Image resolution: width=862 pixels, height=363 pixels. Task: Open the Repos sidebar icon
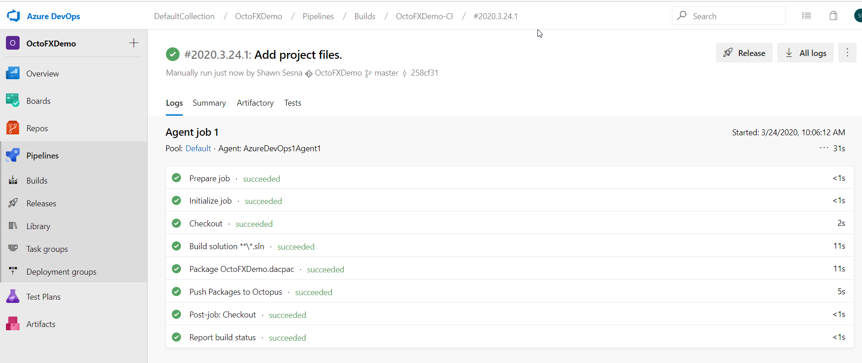13,128
